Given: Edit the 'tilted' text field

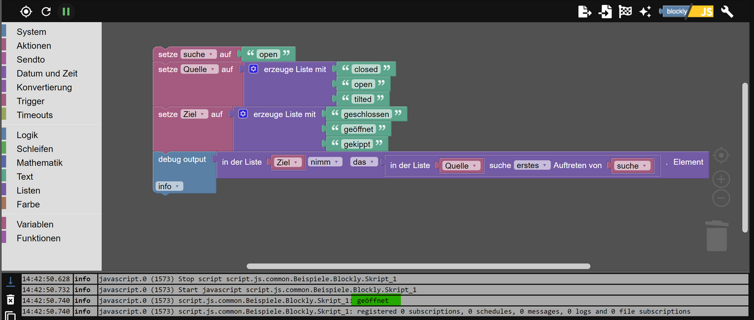Looking at the screenshot, I should point(363,99).
